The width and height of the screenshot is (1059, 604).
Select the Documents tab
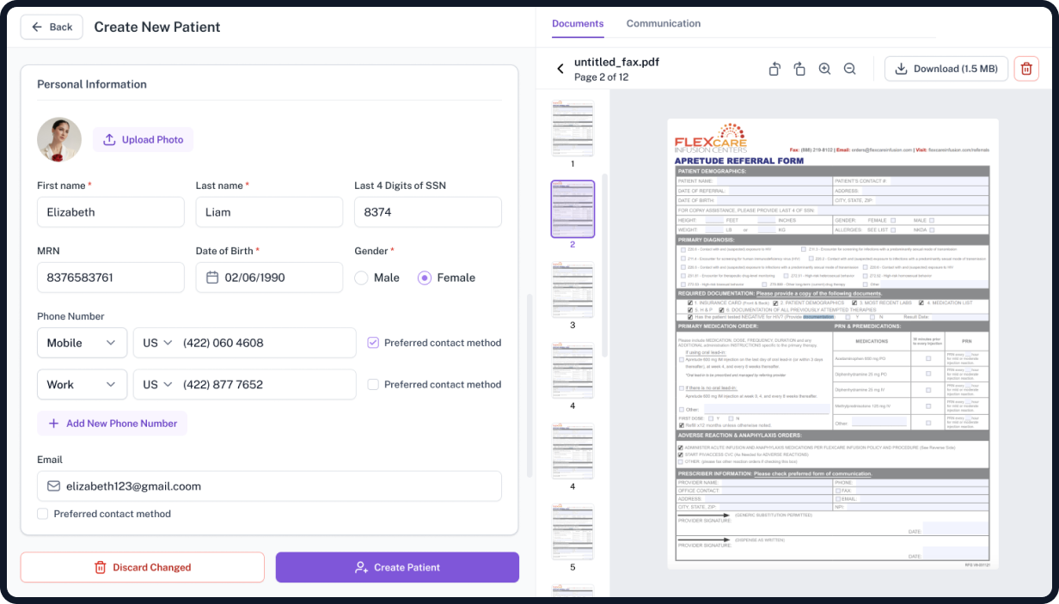[x=578, y=23]
